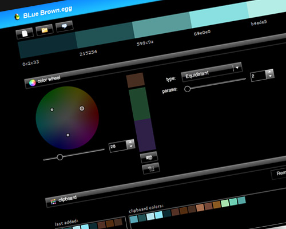Image resolution: width=286 pixels, height=229 pixels.
Task: Increase the params value 2 with up arrow
Action: point(269,72)
